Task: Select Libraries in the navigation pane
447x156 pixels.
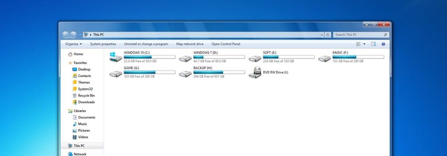Action: pos(77,111)
